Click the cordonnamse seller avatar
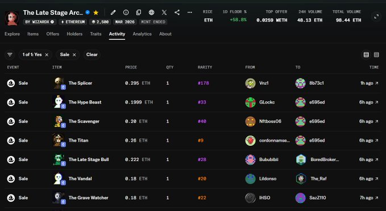Viewport: 386px width, 211px height. 250,141
